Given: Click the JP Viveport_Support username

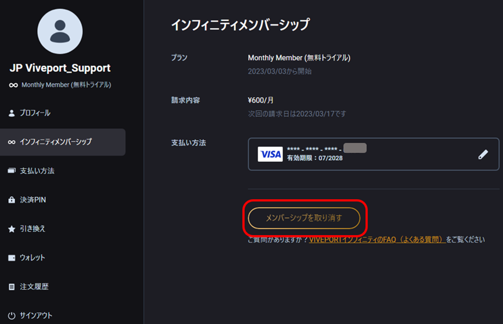Looking at the screenshot, I should [60, 68].
